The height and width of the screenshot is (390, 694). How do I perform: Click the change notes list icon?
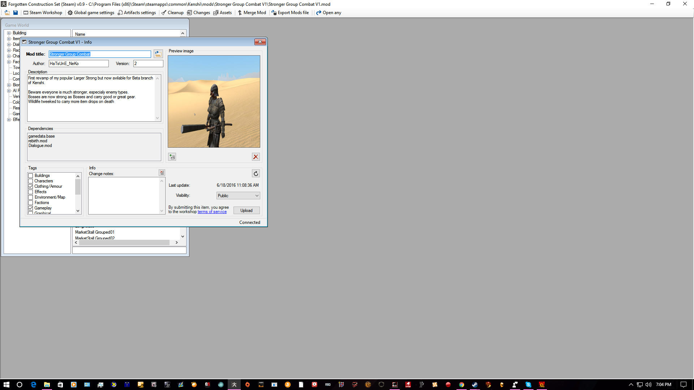point(162,173)
